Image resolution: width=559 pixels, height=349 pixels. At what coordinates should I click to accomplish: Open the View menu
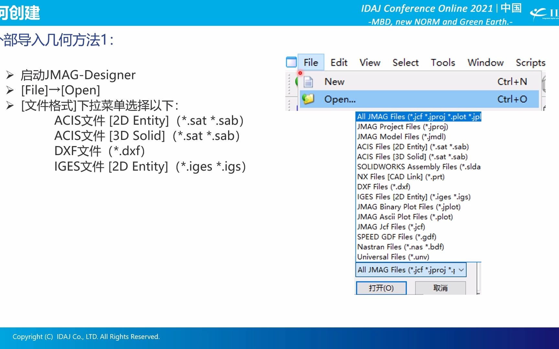370,62
